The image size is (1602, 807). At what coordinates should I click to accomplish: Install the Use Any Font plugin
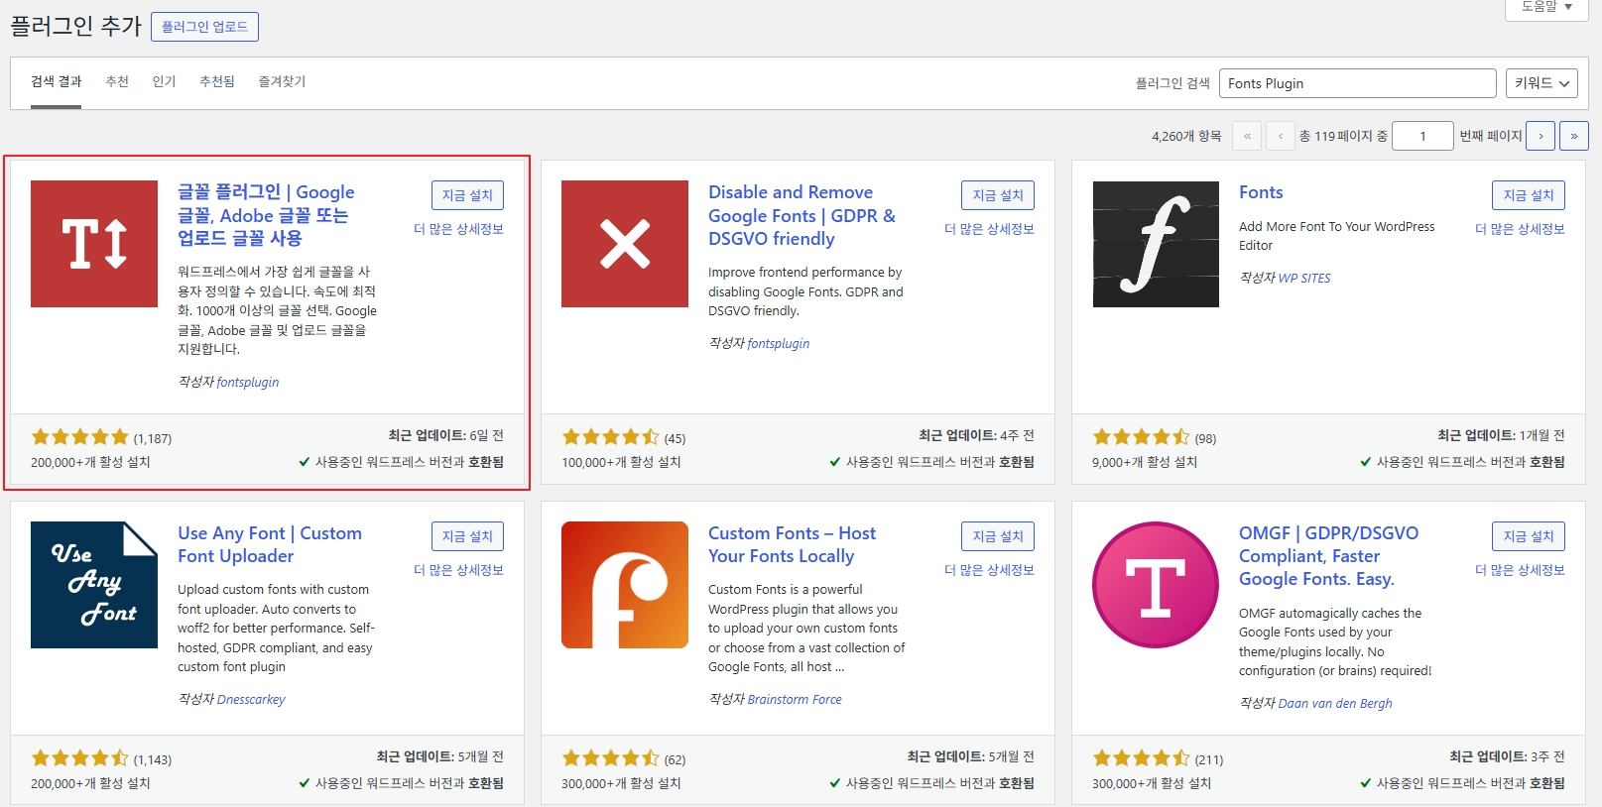tap(467, 536)
